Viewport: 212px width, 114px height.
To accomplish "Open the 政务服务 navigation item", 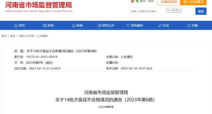I will pyautogui.click(x=135, y=25).
